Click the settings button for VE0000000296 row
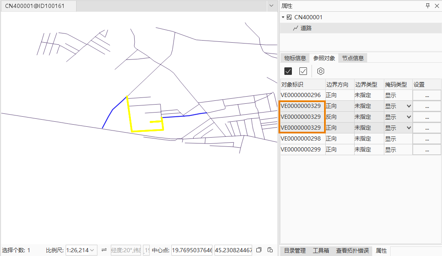 (x=427, y=95)
